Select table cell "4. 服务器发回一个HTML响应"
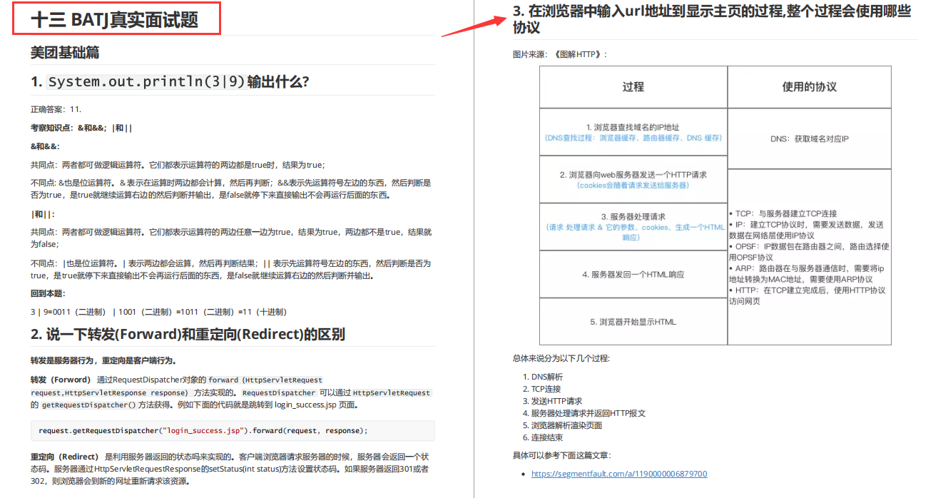948x498 pixels. (633, 274)
